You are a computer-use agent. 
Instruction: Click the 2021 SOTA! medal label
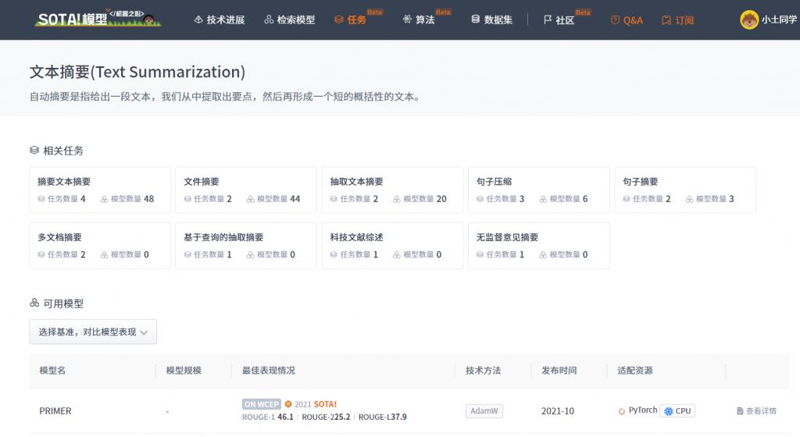click(311, 404)
